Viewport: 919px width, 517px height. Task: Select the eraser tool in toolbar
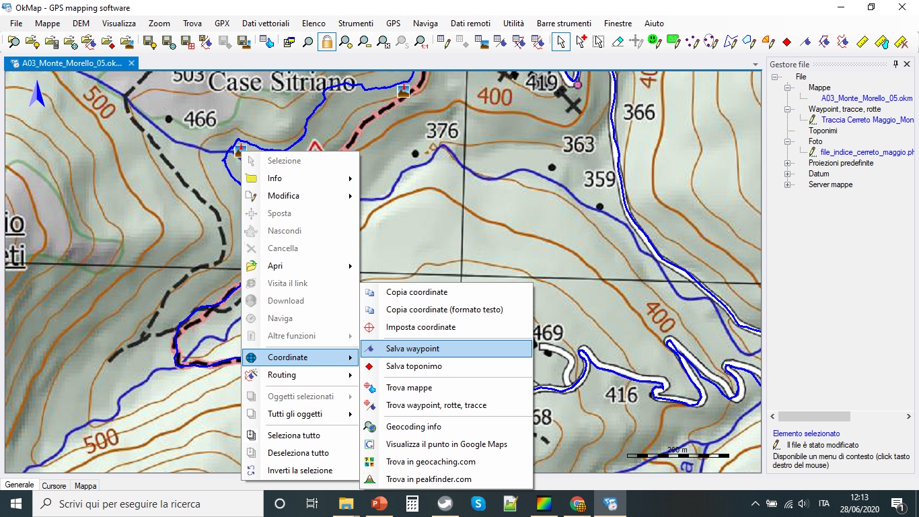pyautogui.click(x=618, y=42)
